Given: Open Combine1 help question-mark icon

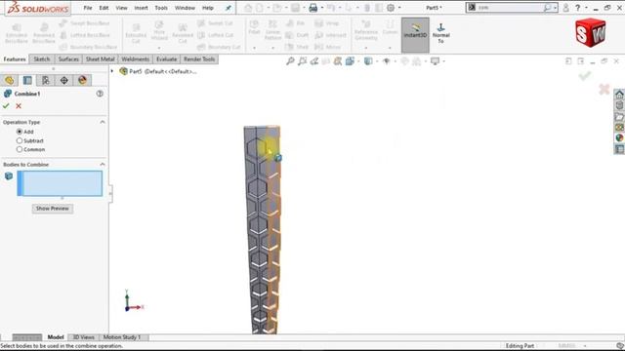Looking at the screenshot, I should pos(100,94).
